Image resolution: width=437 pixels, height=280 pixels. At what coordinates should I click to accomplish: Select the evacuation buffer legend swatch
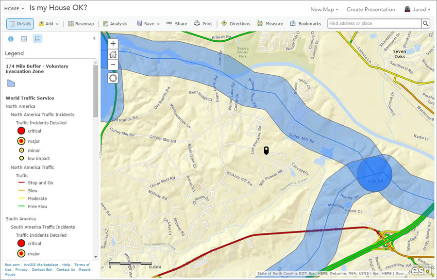[x=10, y=82]
